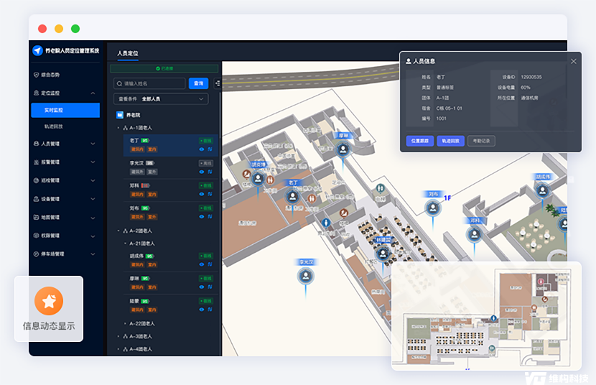This screenshot has height=385, width=596.
Task: Toggle eye visibility for 老丁
Action: point(202,150)
